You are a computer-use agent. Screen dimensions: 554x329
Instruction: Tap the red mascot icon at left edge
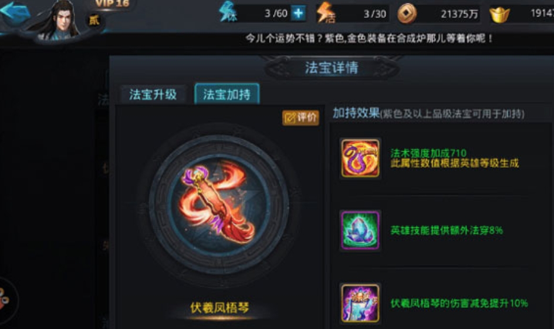(4, 299)
